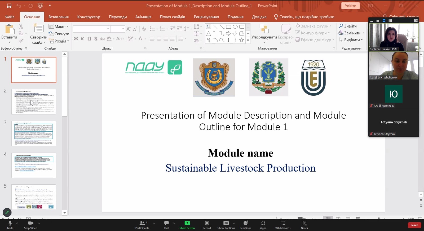Image resolution: width=424 pixels, height=231 pixels.
Task: Open the Файл menu tab
Action: (10, 17)
